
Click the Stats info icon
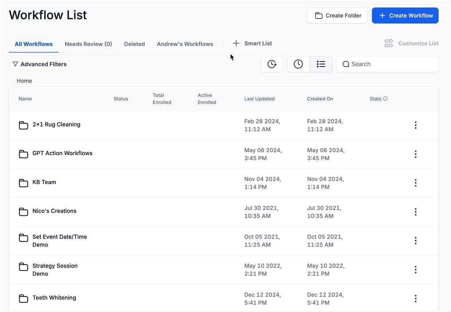385,99
